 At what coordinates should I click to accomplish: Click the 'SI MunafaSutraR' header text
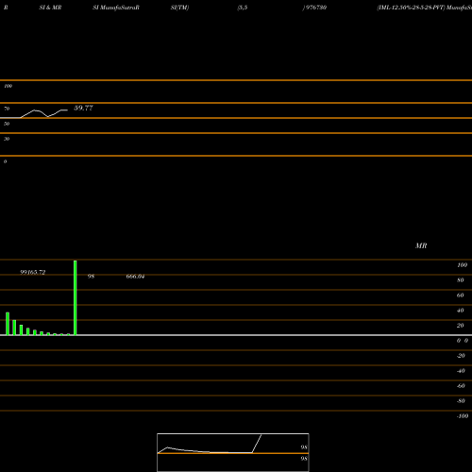[x=116, y=8]
